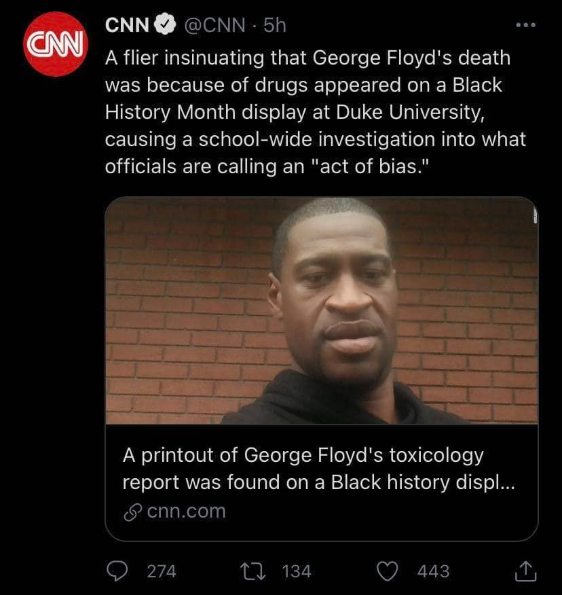Show the 134 retweets count
The image size is (562, 595).
[296, 571]
